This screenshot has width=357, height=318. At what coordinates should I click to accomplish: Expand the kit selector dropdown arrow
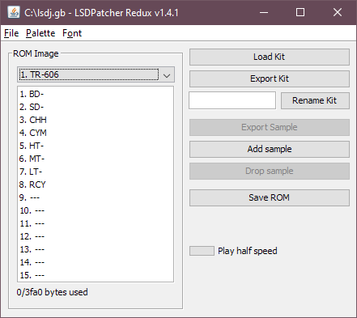[x=167, y=75]
